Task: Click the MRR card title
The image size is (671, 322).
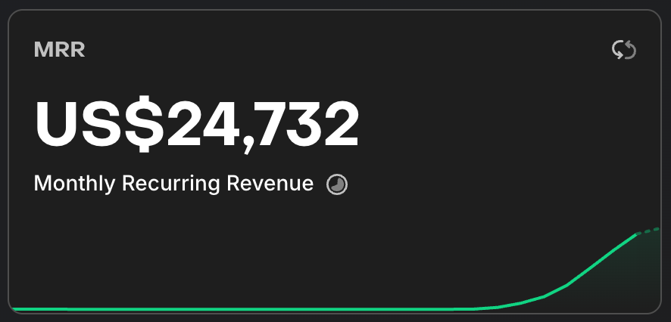Action: [60, 50]
